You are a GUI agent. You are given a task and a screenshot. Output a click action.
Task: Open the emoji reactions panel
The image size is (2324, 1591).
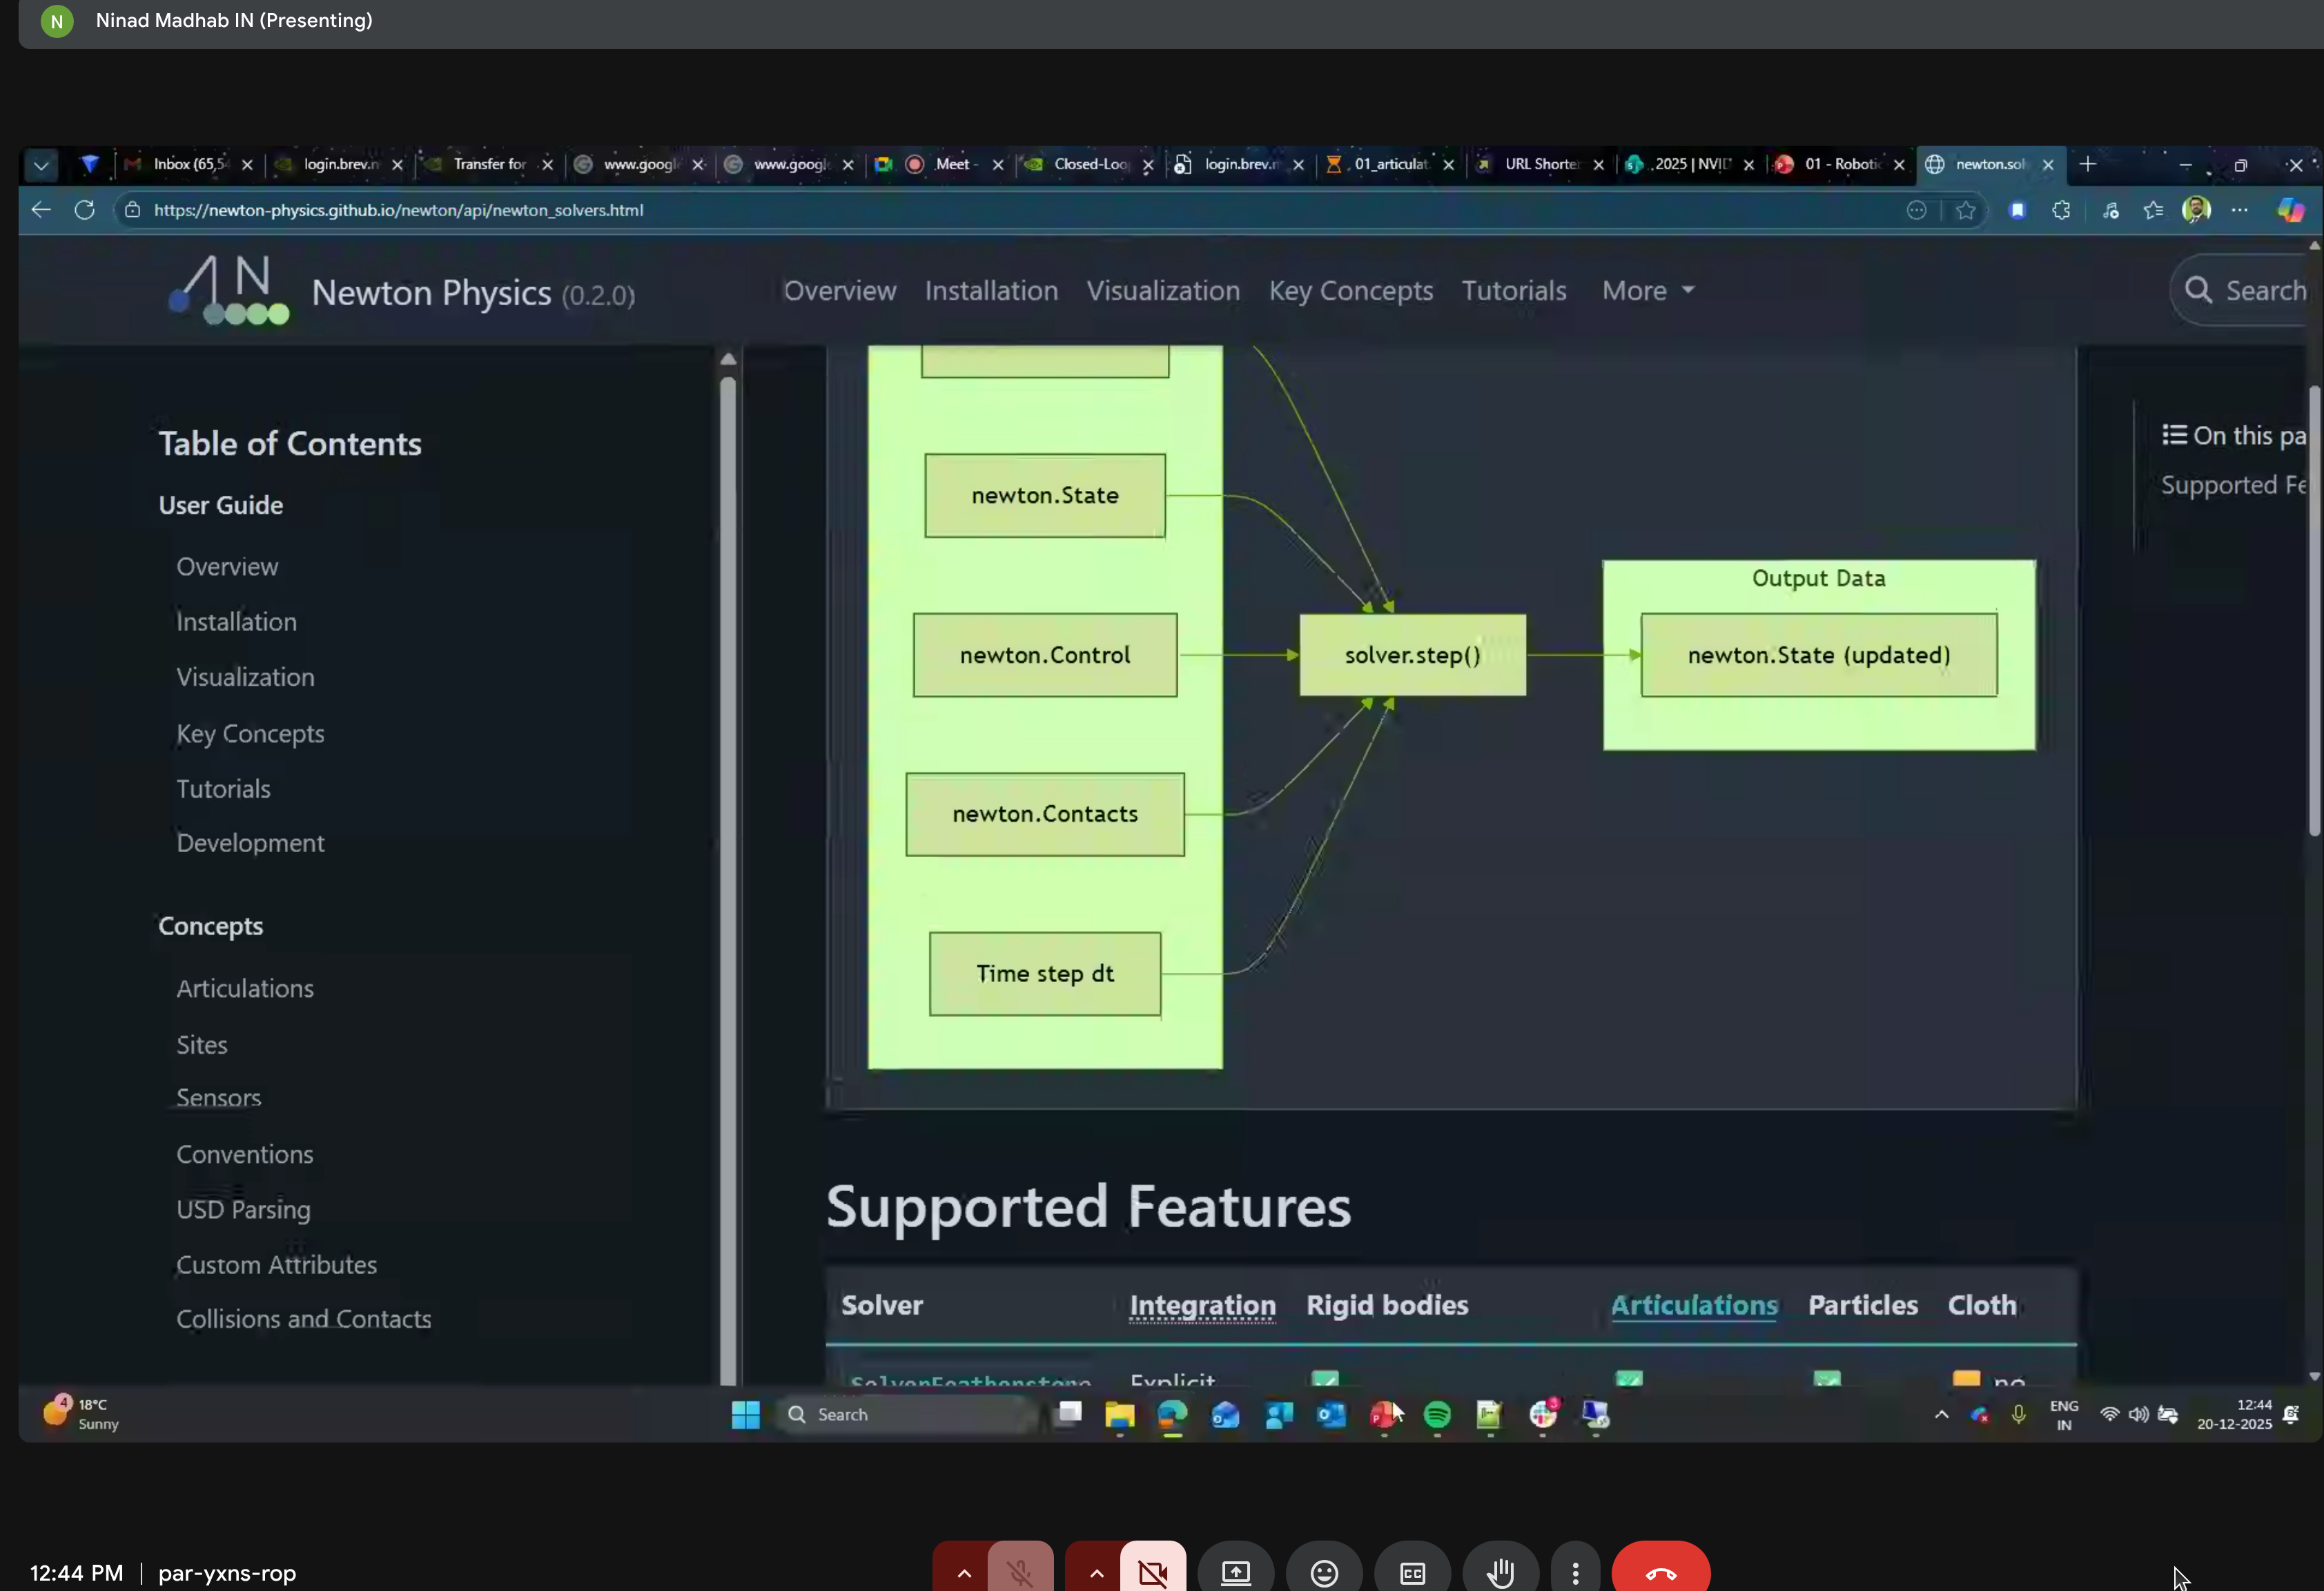coord(1324,1571)
